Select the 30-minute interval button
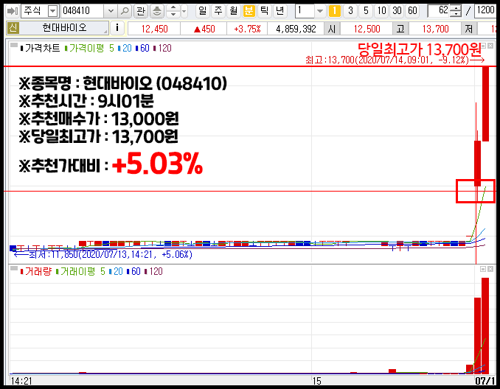This screenshot has height=389, width=500. [x=397, y=11]
